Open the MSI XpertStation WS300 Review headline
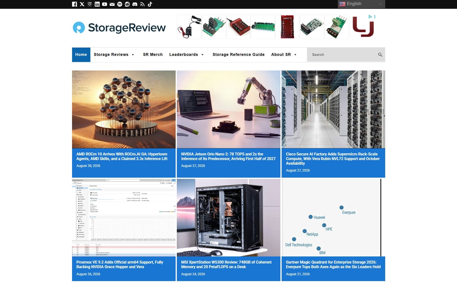Screen dimensions: 457x285 (226, 264)
